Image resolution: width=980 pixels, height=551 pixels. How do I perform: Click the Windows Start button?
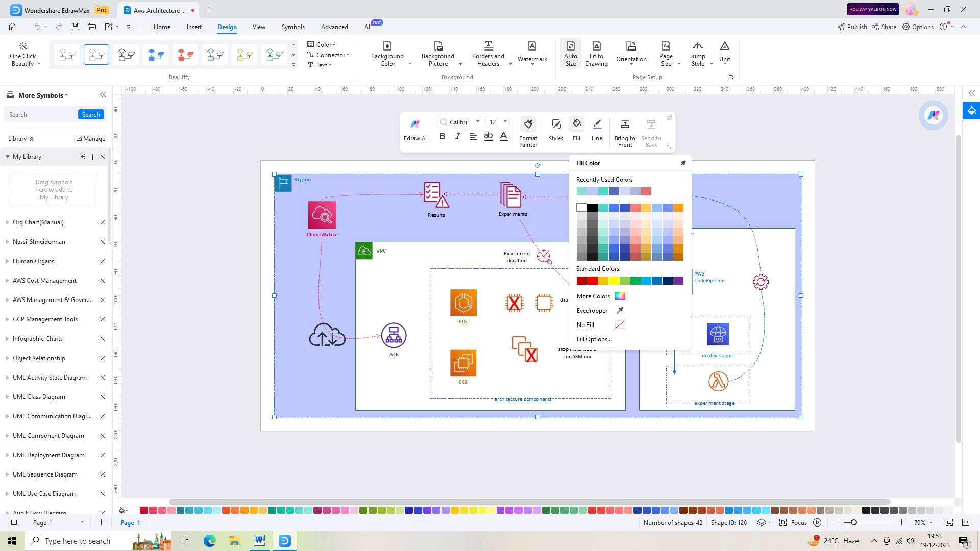(12, 541)
